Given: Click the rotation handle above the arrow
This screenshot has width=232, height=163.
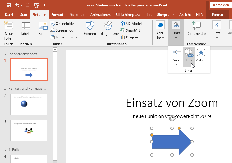Looking at the screenshot, I should [x=172, y=118].
